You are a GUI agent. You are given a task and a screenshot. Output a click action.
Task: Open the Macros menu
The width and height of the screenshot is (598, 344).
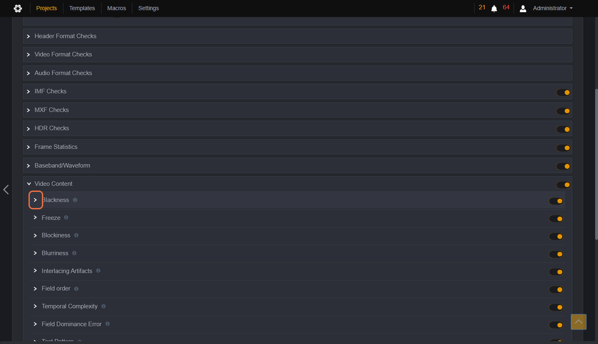(x=117, y=8)
